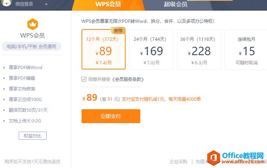Open the 企业采购 link

coord(178,161)
